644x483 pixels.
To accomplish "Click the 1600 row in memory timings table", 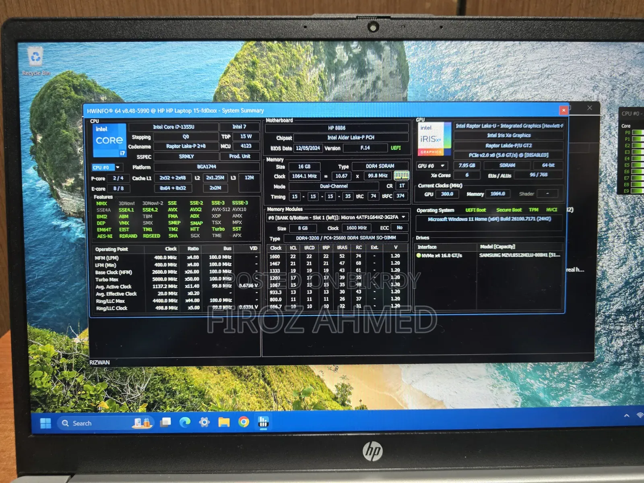I will 337,256.
